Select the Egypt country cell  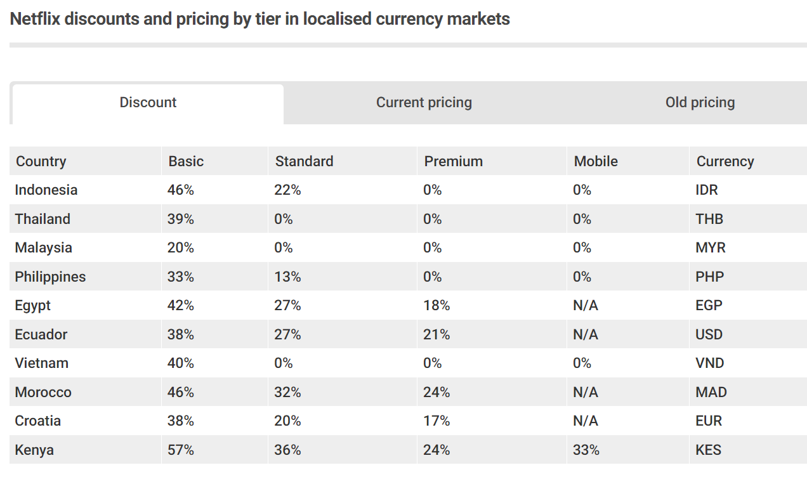click(x=33, y=305)
